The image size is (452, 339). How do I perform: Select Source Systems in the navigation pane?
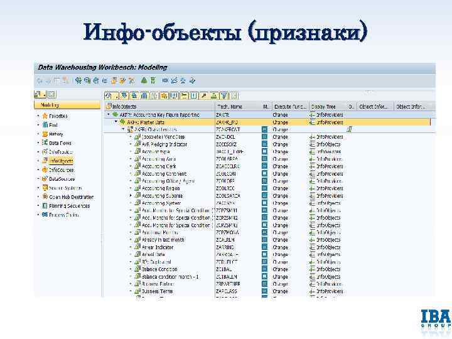point(65,188)
